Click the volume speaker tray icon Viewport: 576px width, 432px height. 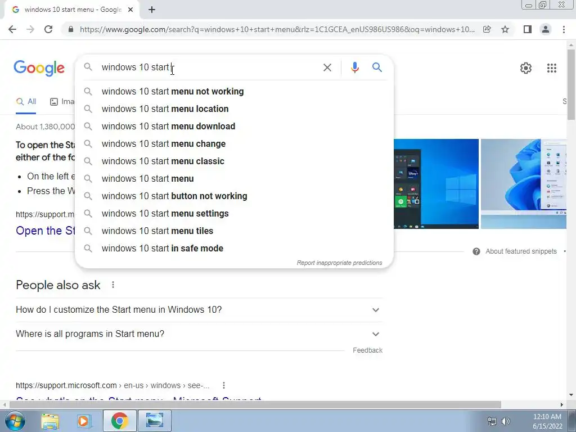click(506, 421)
